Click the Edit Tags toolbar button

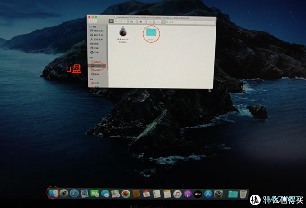tap(158, 22)
